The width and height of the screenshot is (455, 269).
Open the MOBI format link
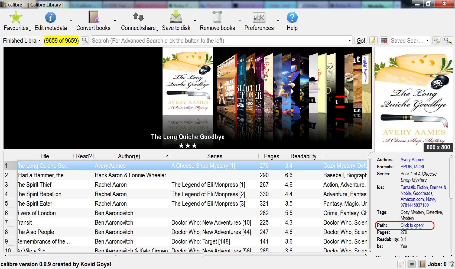(419, 167)
